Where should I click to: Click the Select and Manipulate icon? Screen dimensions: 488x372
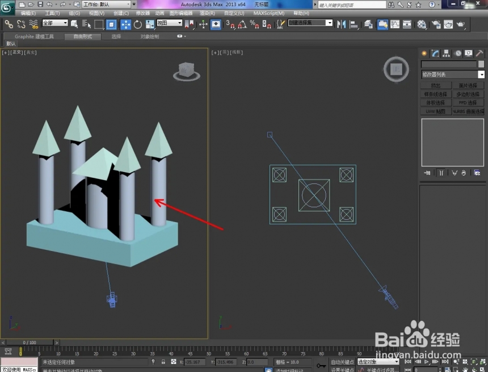pos(203,24)
